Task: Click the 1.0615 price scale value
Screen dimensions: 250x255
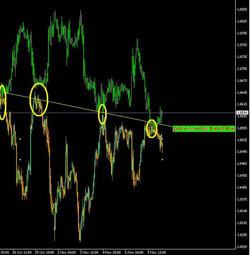Action: tap(242, 104)
